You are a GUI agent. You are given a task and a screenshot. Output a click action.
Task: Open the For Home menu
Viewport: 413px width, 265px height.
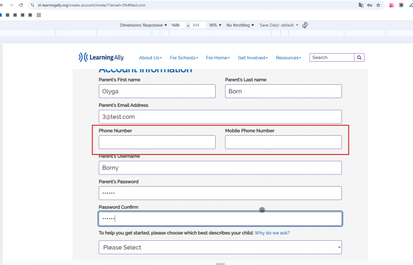point(218,58)
